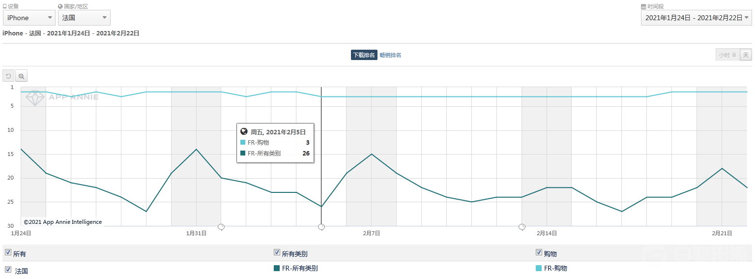
Task: Click the locked 小时 granularity button
Action: coord(727,55)
